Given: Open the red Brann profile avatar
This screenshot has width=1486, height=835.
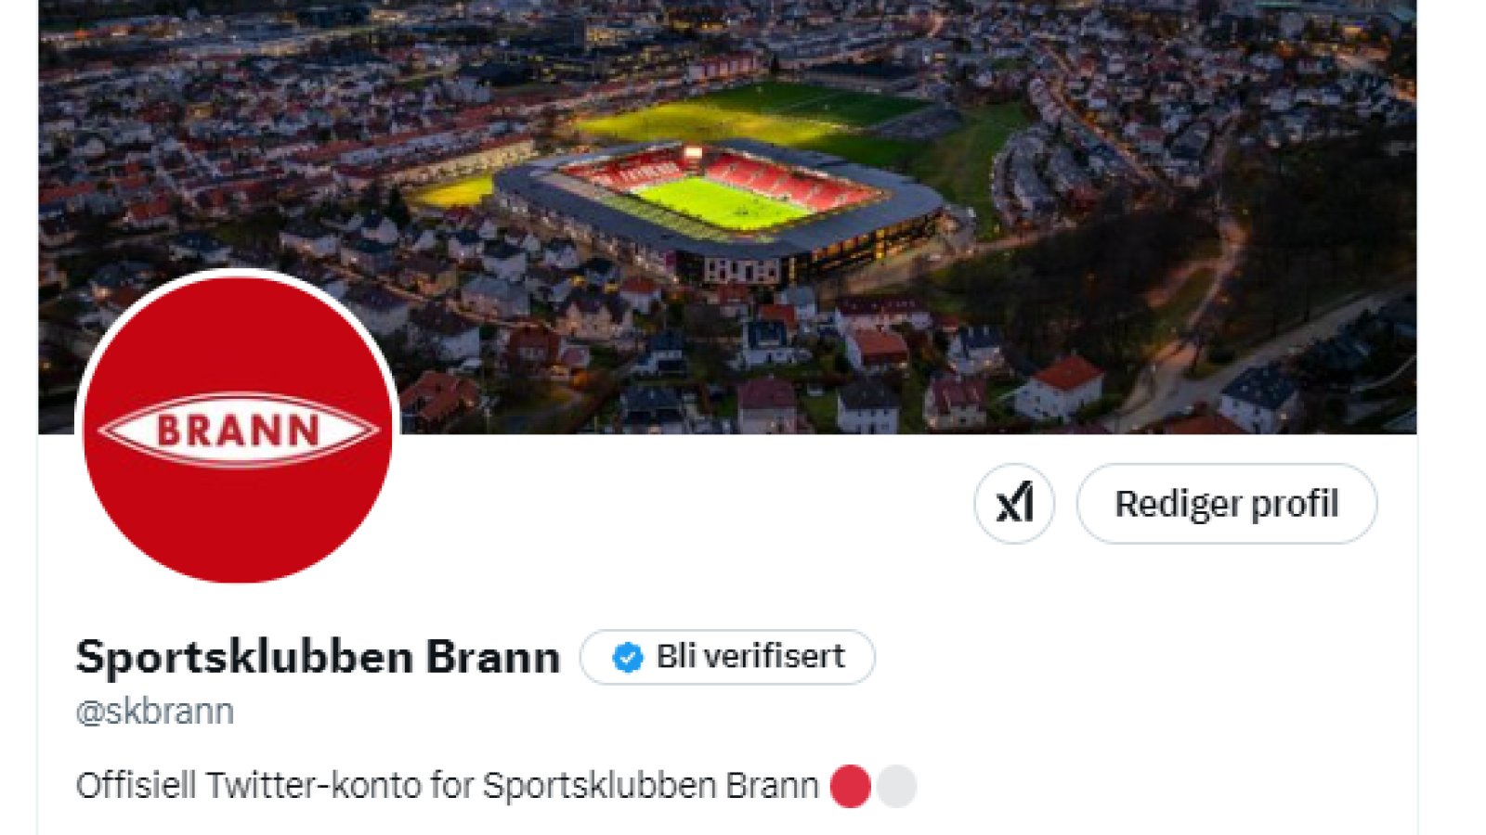Looking at the screenshot, I should [x=238, y=430].
